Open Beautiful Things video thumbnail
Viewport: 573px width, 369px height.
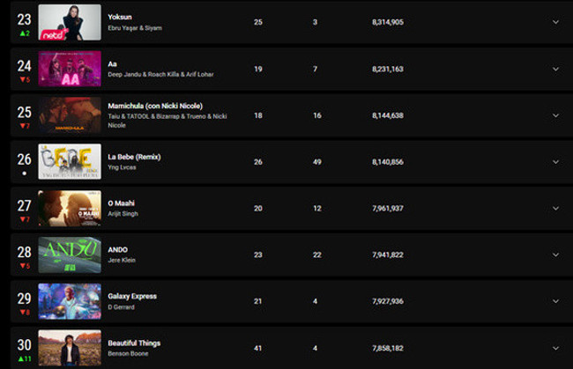(x=70, y=348)
